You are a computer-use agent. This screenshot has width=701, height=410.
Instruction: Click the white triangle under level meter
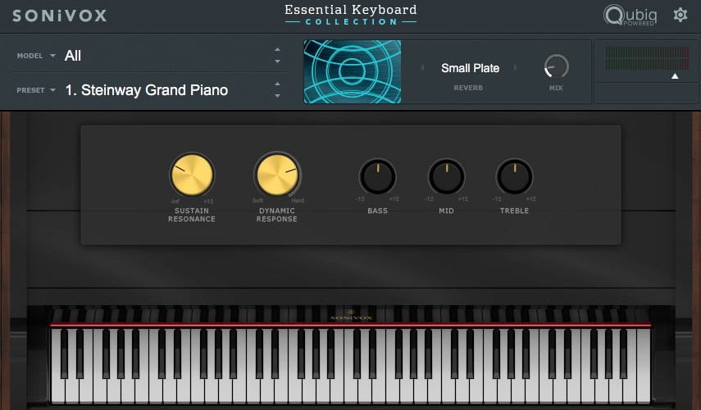coord(675,76)
